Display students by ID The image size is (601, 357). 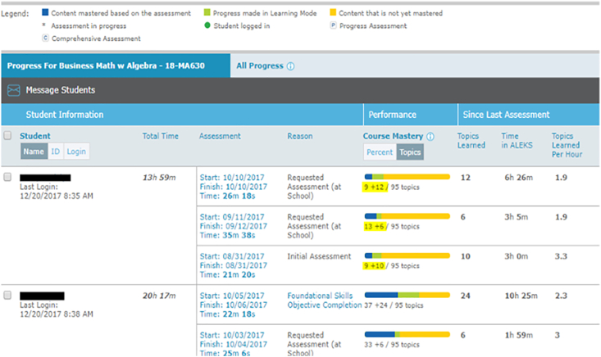coord(55,152)
